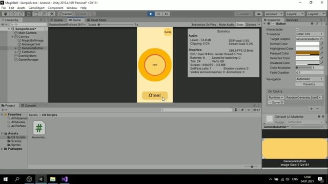Expand the ExitButton hierarchy item
Image resolution: width=328 pixels, height=184 pixels.
[x=16, y=52]
